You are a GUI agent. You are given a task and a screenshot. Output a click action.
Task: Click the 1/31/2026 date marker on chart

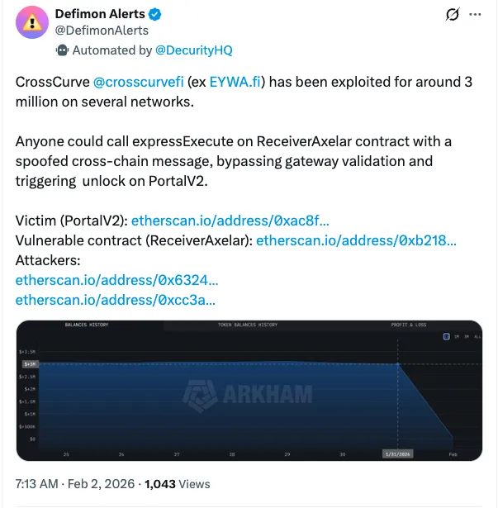(397, 454)
